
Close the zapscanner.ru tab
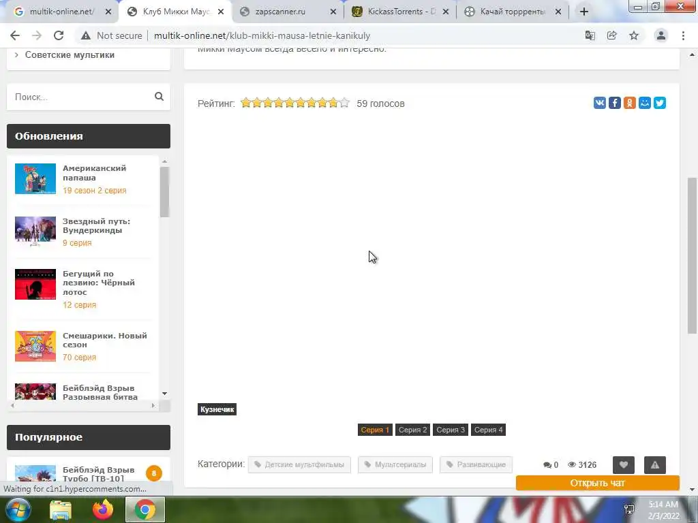click(333, 12)
